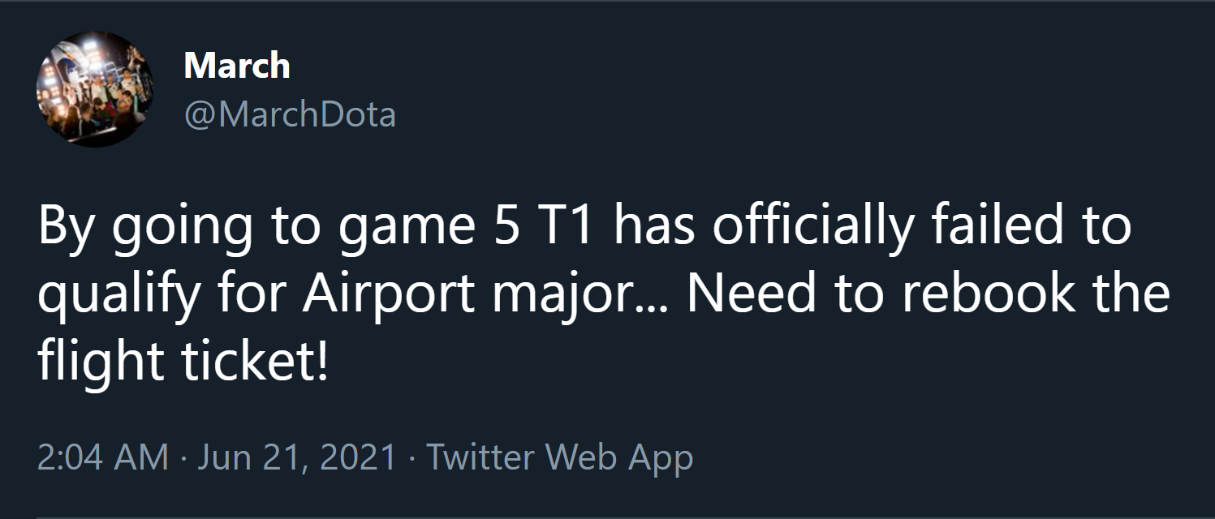Open the Twitter Web App source link

[559, 457]
